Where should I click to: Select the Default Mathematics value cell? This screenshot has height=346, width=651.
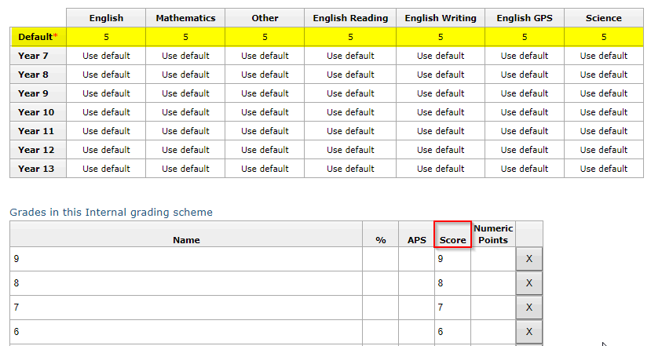click(185, 37)
